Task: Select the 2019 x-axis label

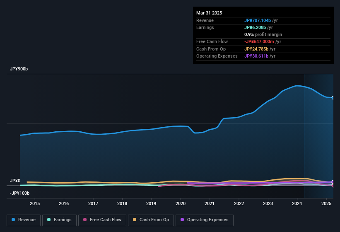Action: coord(151,203)
